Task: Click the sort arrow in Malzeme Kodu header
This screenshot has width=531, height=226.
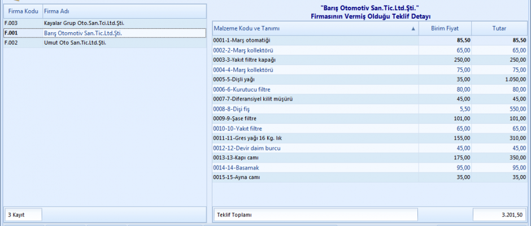Action: [x=413, y=28]
